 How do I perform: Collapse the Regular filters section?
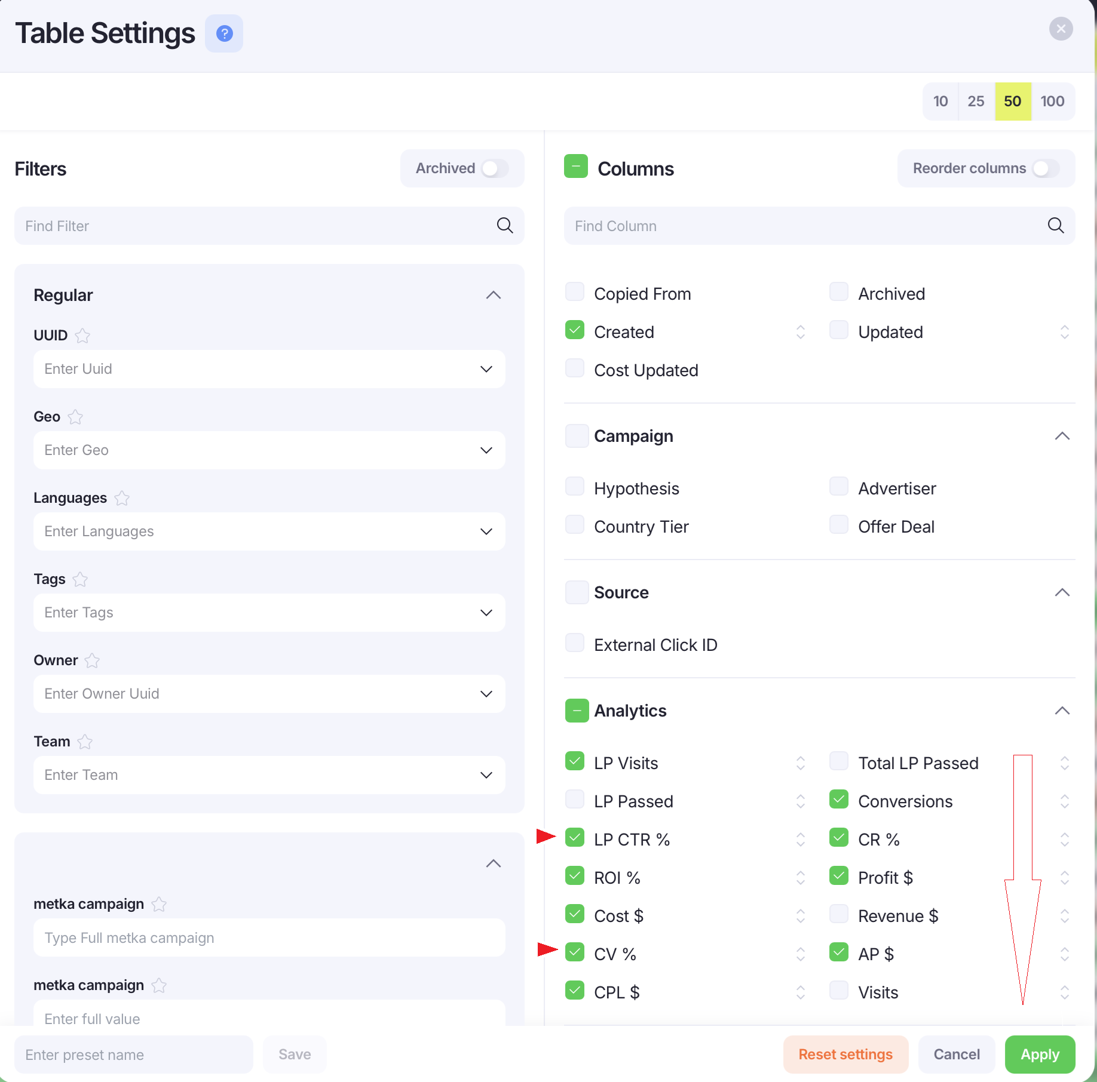click(x=494, y=295)
